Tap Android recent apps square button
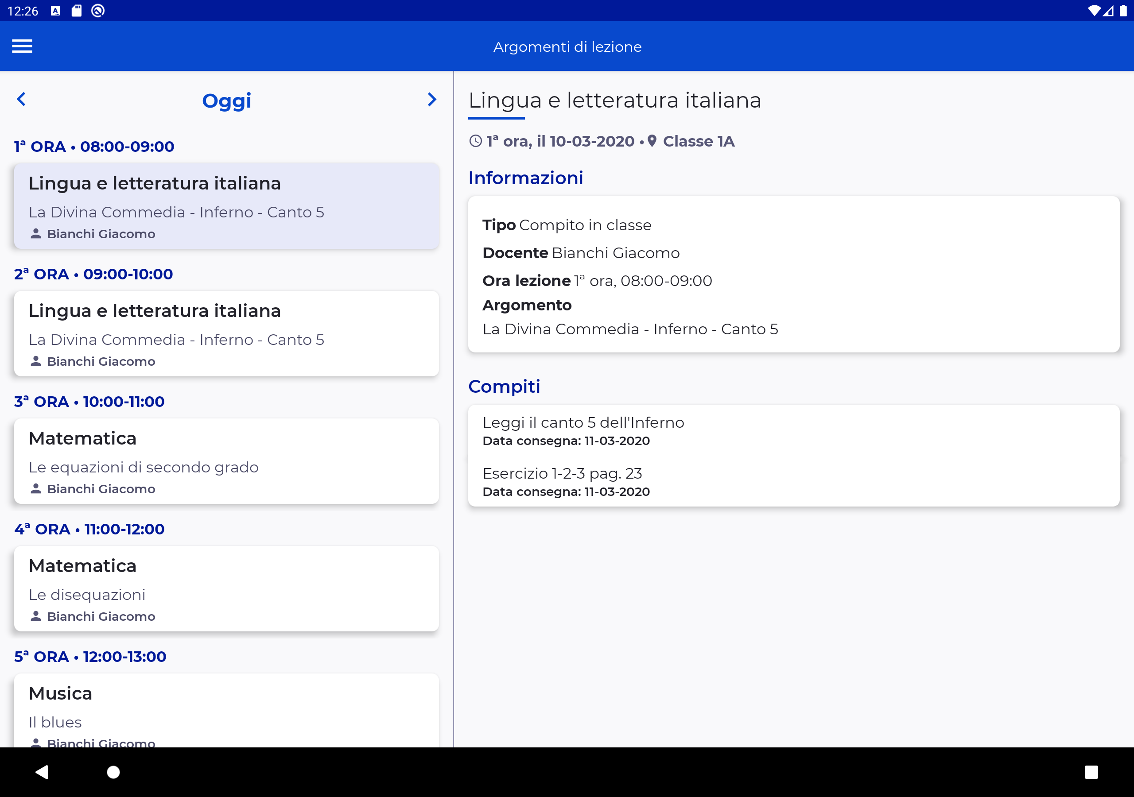 (1091, 772)
